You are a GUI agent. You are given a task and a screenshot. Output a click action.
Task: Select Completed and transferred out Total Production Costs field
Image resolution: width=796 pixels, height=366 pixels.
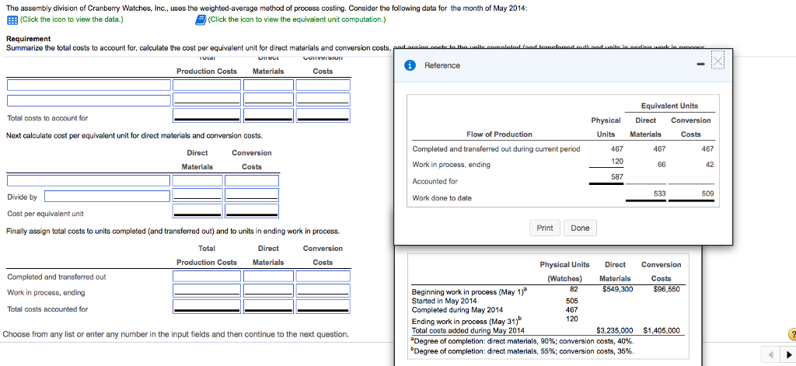click(207, 276)
